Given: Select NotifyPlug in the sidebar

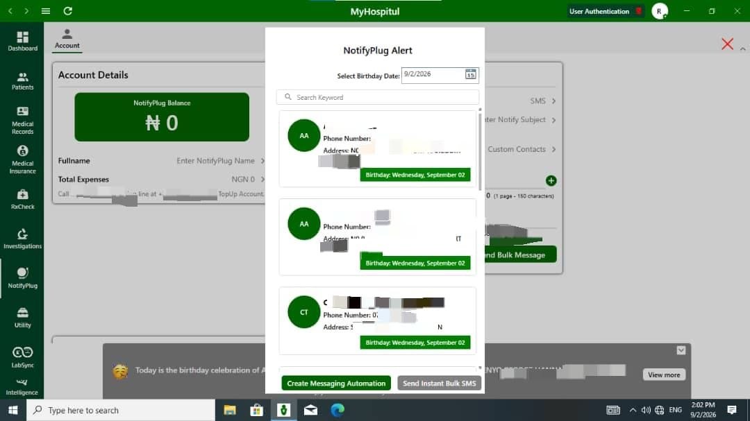Looking at the screenshot, I should click(x=22, y=278).
